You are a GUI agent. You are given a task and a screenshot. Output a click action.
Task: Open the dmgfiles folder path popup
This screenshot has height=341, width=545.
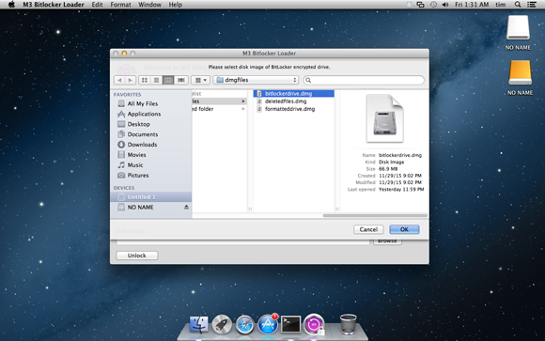(x=256, y=80)
